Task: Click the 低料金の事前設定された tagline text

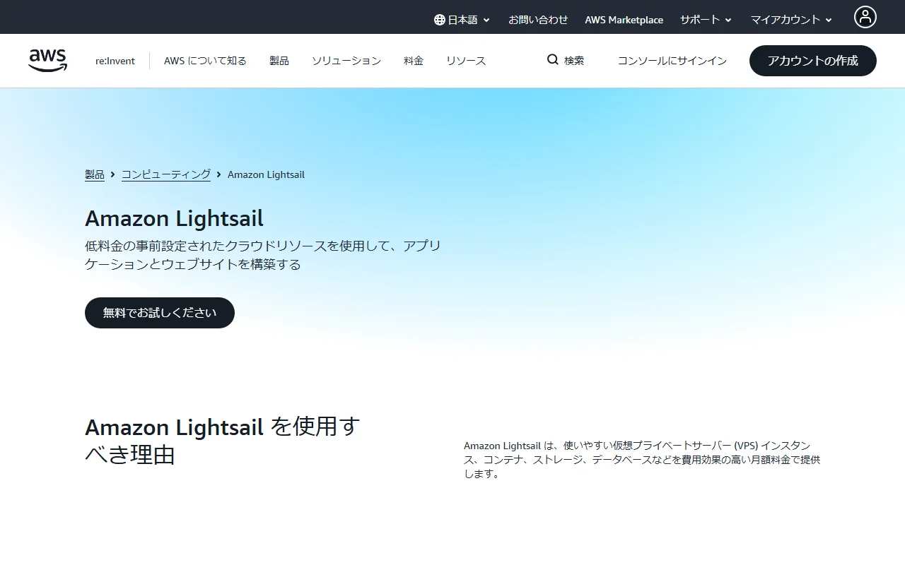Action: pyautogui.click(x=263, y=255)
